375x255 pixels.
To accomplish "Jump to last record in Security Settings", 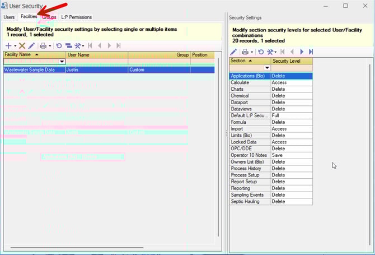I will pyautogui.click(x=311, y=52).
